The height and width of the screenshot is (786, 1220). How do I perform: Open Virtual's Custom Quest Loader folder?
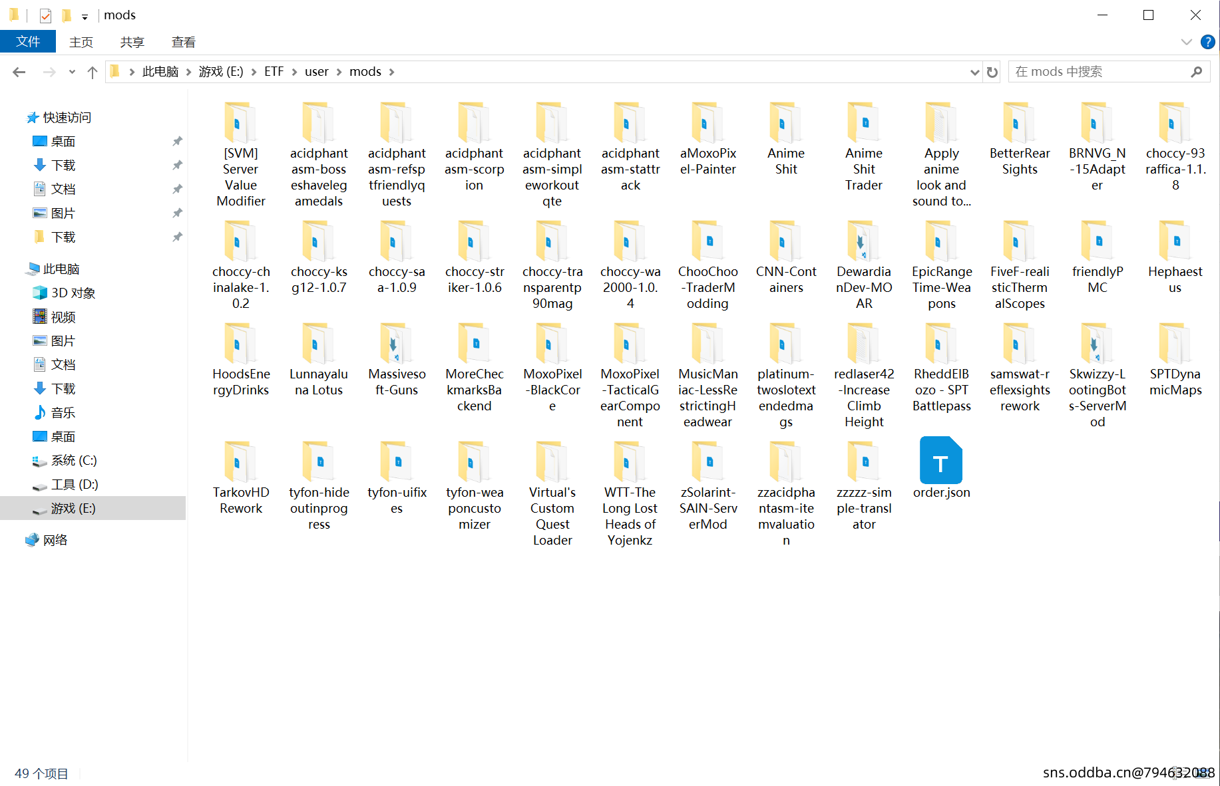(552, 493)
